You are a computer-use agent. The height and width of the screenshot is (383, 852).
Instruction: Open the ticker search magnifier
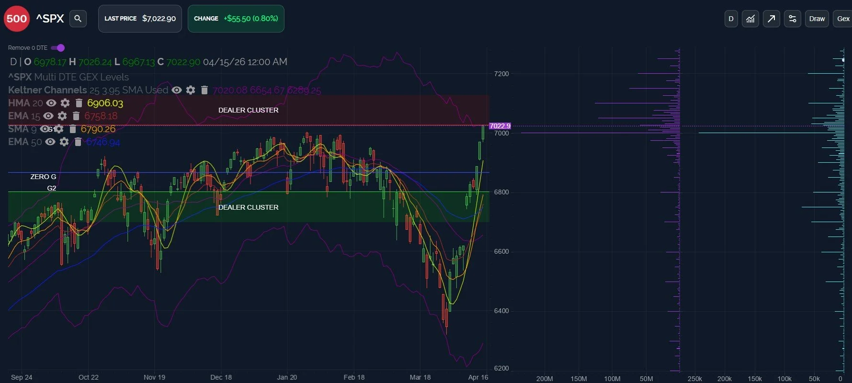78,19
